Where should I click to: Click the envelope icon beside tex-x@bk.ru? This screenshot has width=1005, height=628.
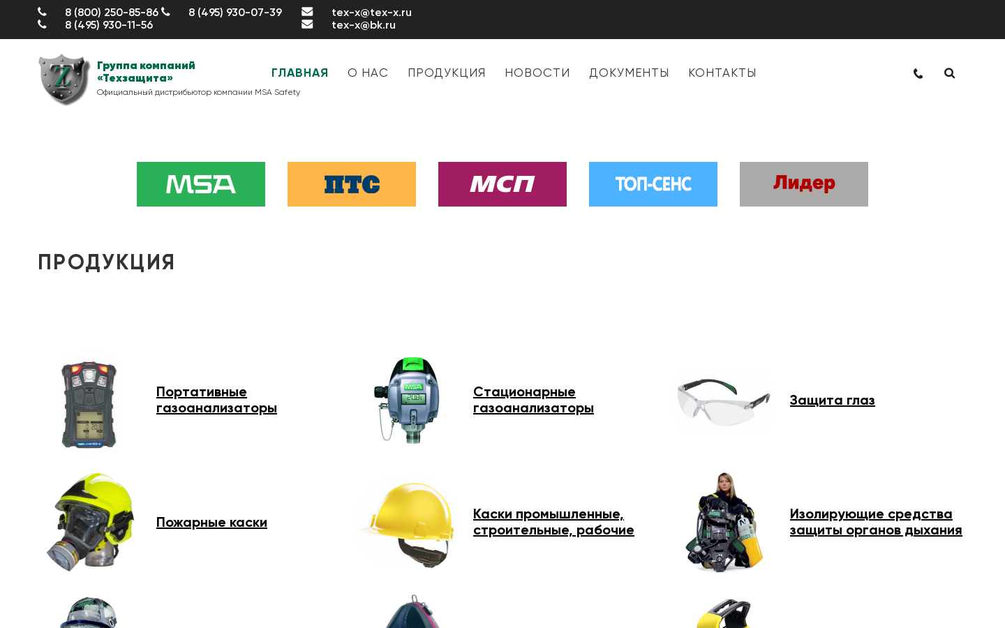[307, 24]
